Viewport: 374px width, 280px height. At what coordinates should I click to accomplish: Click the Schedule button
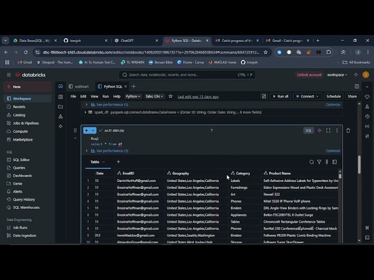tap(334, 96)
